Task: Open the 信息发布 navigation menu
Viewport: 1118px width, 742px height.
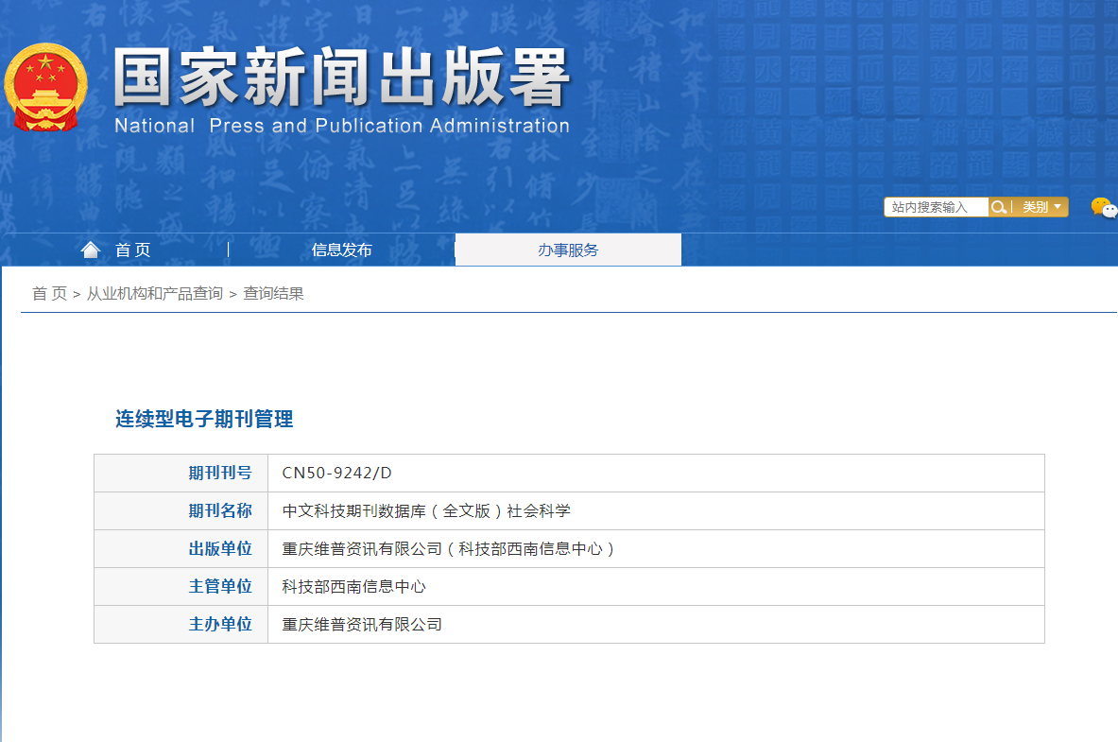Action: tap(341, 250)
